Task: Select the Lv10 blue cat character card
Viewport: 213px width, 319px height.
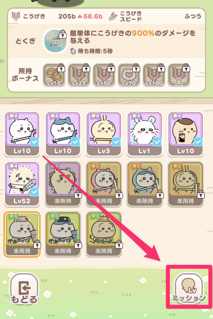Action: [63, 134]
